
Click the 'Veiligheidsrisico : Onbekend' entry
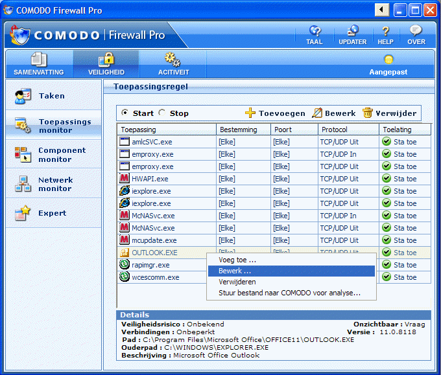[x=173, y=324]
